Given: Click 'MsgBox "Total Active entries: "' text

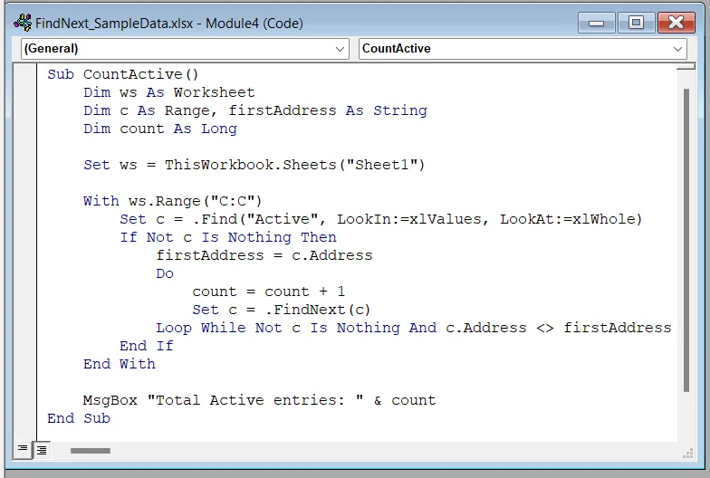Looking at the screenshot, I should click(x=223, y=400).
